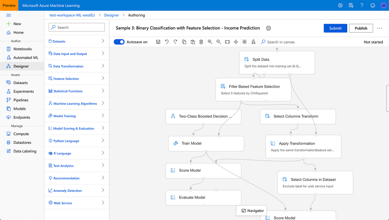Click the smiley feedback icon in top bar
The image size is (389, 220).
pyautogui.click(x=372, y=5)
